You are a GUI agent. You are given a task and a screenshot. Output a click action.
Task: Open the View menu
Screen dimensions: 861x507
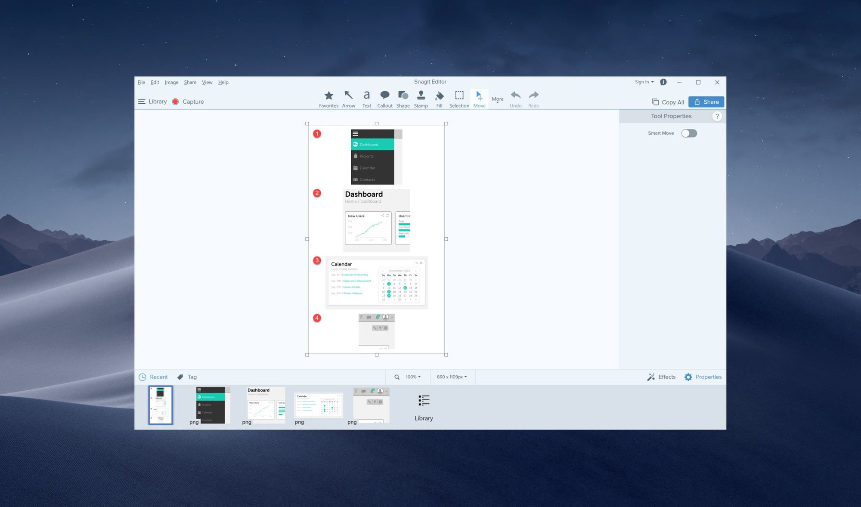[x=207, y=82]
